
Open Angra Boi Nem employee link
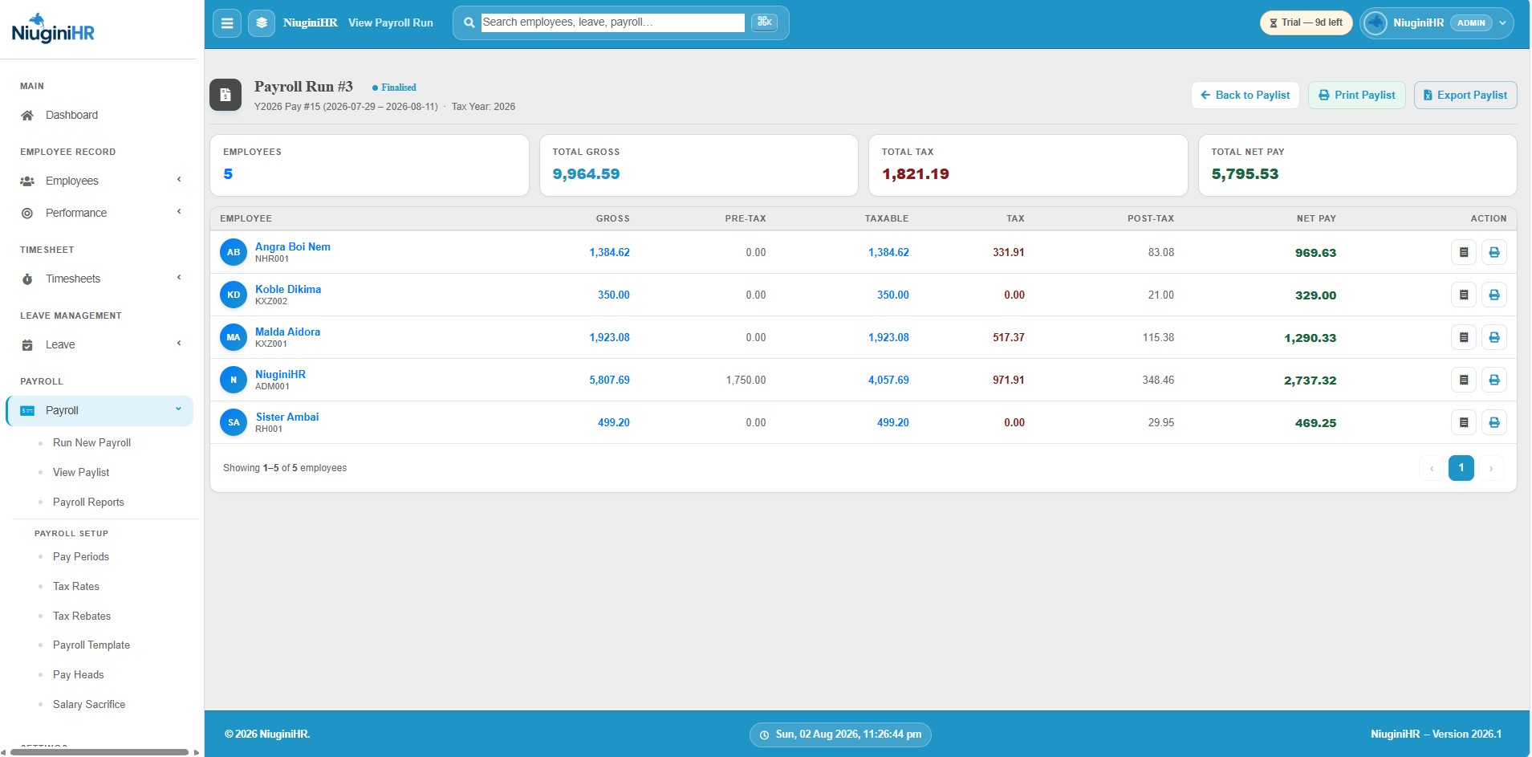[293, 246]
